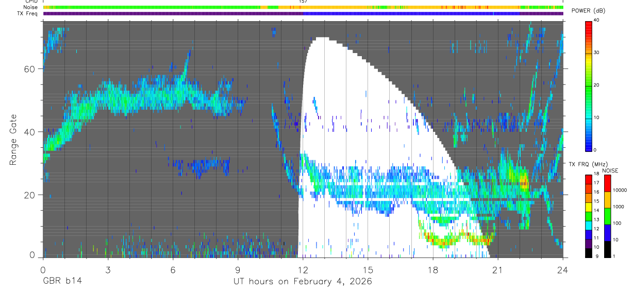Click the TX Freq strip above the plot
The width and height of the screenshot is (633, 292).
[x=303, y=13]
